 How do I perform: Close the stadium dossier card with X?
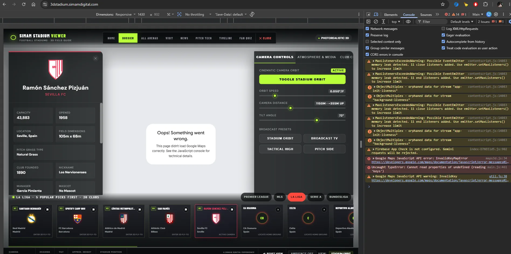(95, 58)
